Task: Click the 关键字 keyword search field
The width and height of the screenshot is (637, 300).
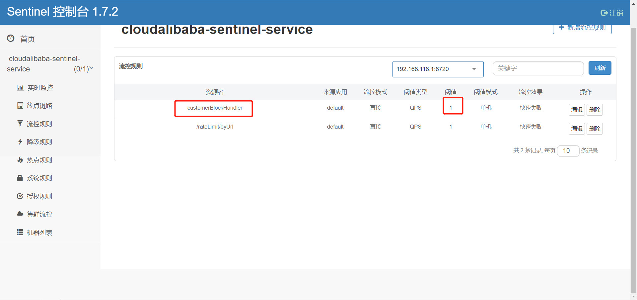Action: click(538, 68)
